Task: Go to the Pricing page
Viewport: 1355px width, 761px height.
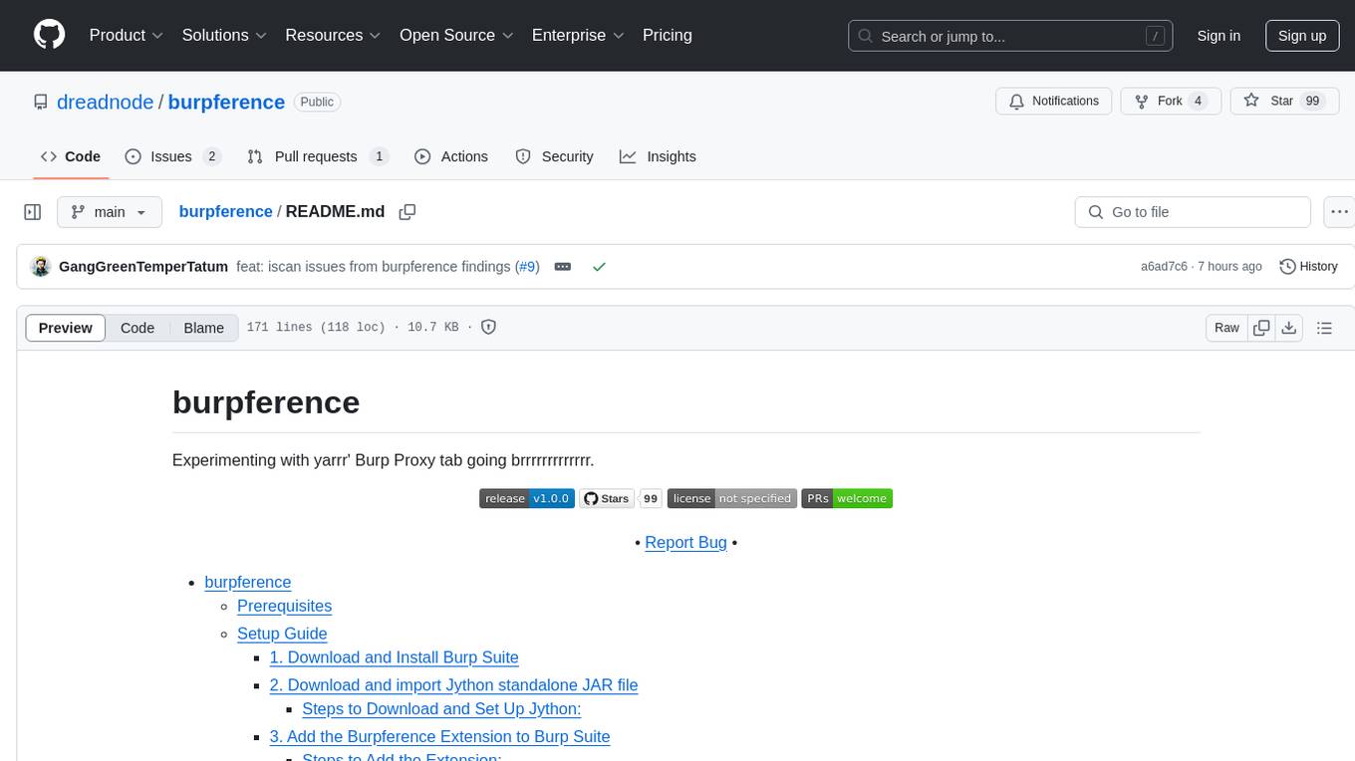Action: point(668,35)
